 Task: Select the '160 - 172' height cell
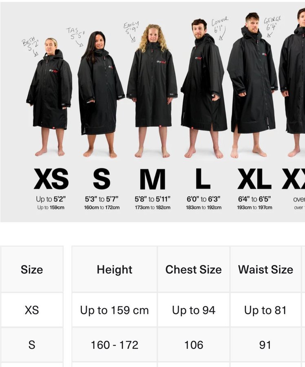(x=115, y=345)
